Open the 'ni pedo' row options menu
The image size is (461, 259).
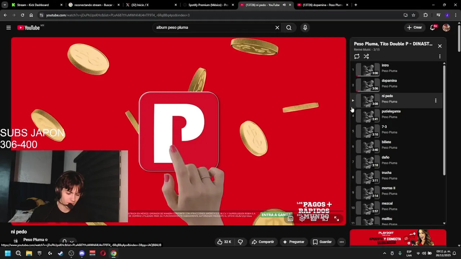pyautogui.click(x=436, y=101)
